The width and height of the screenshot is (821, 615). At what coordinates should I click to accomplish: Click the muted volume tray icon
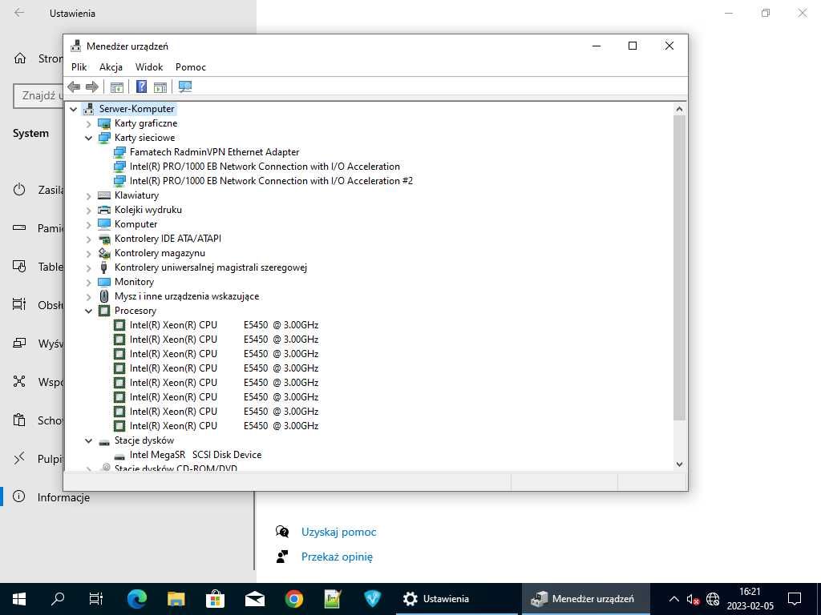pos(693,599)
